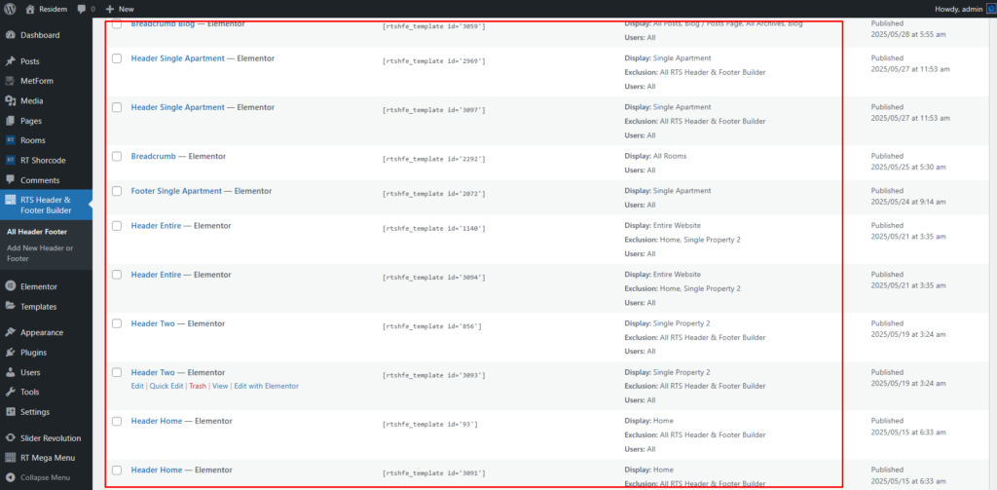Click shortcode [rtshfe_template id='2072']
Screen dimensions: 997x490
433,194
